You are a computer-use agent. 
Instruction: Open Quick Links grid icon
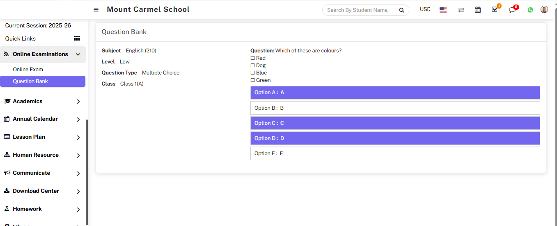pyautogui.click(x=77, y=38)
